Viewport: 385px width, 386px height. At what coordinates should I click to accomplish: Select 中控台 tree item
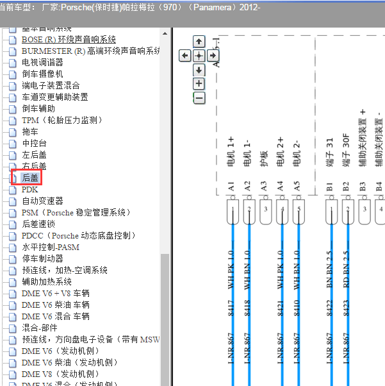point(34,144)
